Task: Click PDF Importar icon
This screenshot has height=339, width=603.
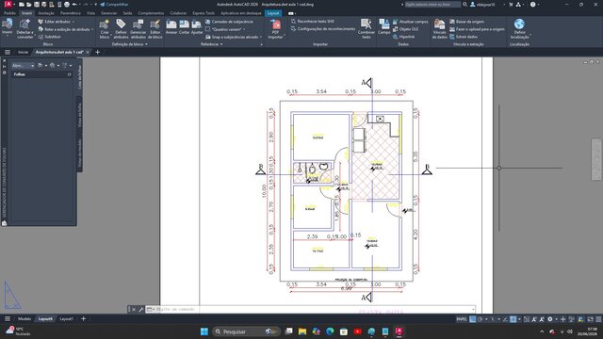Action: [x=275, y=29]
